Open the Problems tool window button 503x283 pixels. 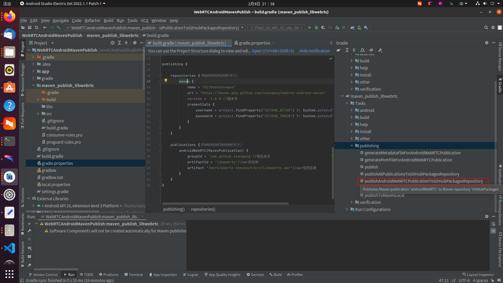[109, 275]
